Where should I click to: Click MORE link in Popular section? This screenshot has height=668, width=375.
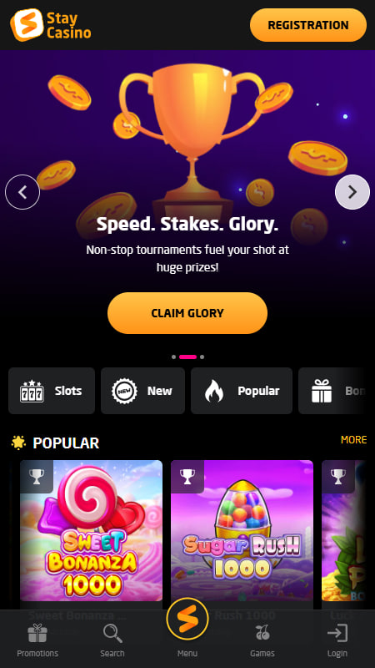[353, 440]
